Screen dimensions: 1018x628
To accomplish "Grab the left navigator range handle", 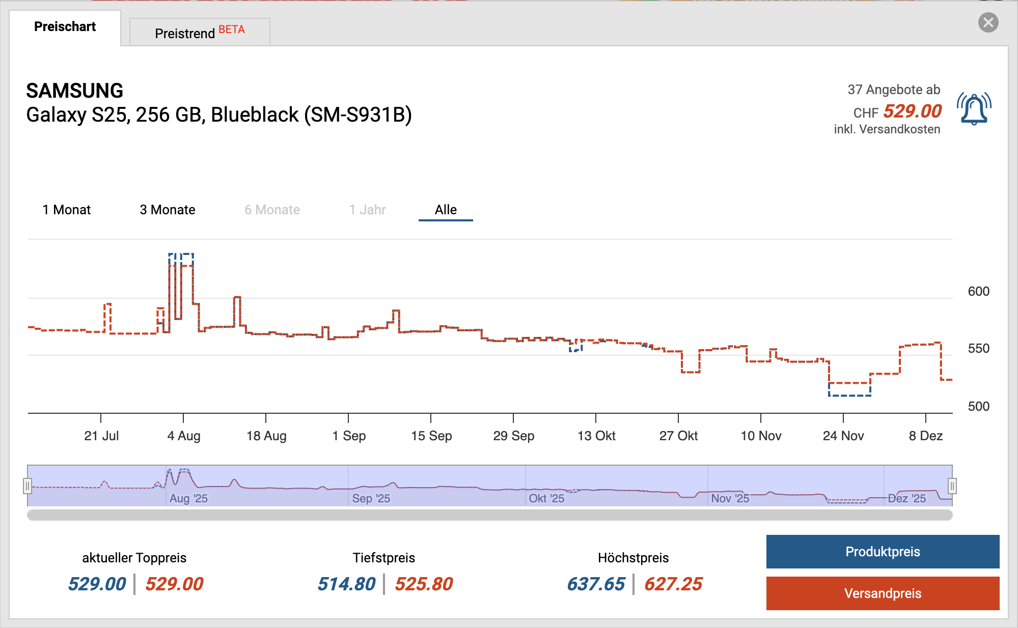I will pos(27,486).
